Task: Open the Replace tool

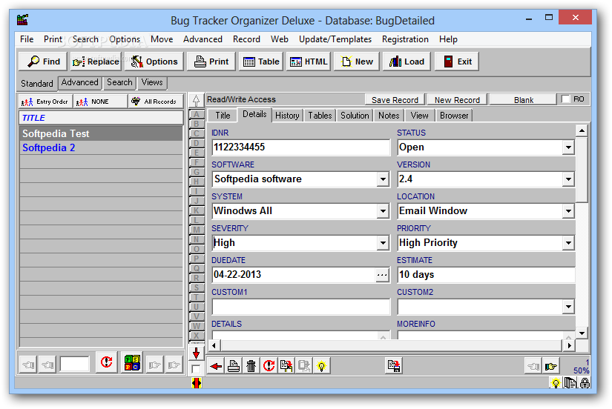Action: tap(96, 61)
